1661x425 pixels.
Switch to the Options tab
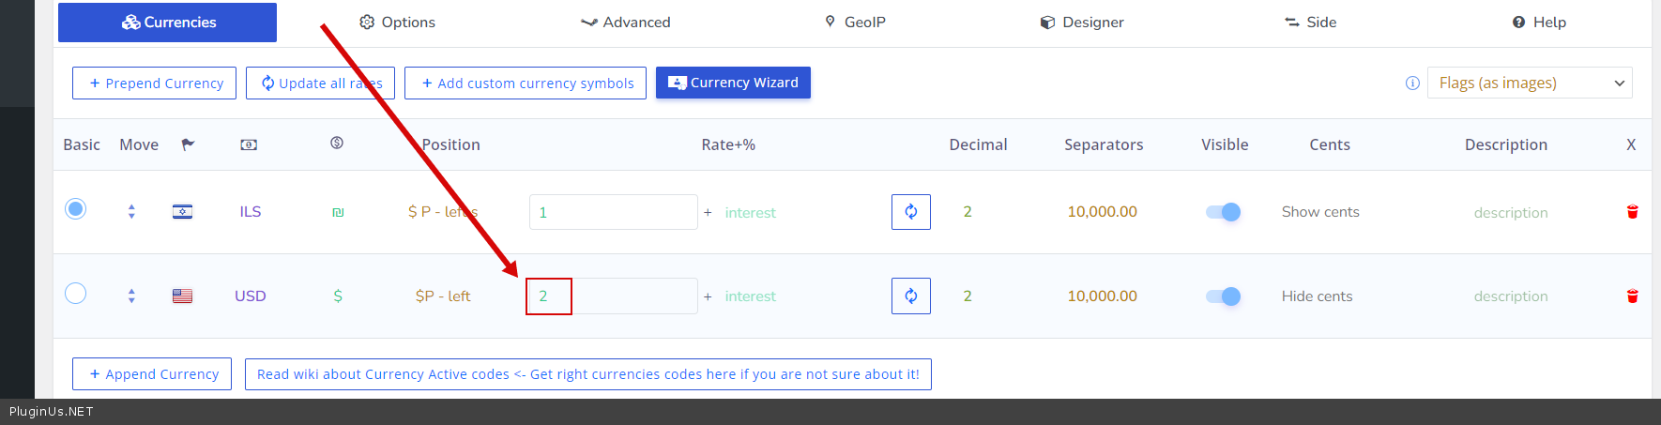398,23
